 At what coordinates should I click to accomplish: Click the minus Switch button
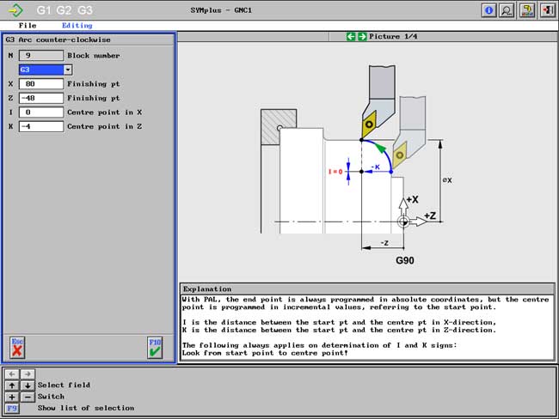tap(27, 397)
